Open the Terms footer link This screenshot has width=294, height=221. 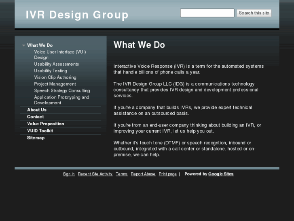click(x=121, y=174)
